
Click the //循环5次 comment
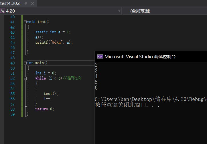[72, 78]
